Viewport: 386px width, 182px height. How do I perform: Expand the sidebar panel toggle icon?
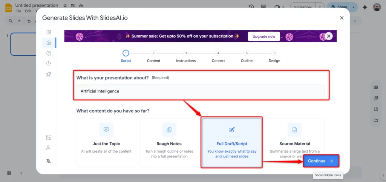click(49, 32)
